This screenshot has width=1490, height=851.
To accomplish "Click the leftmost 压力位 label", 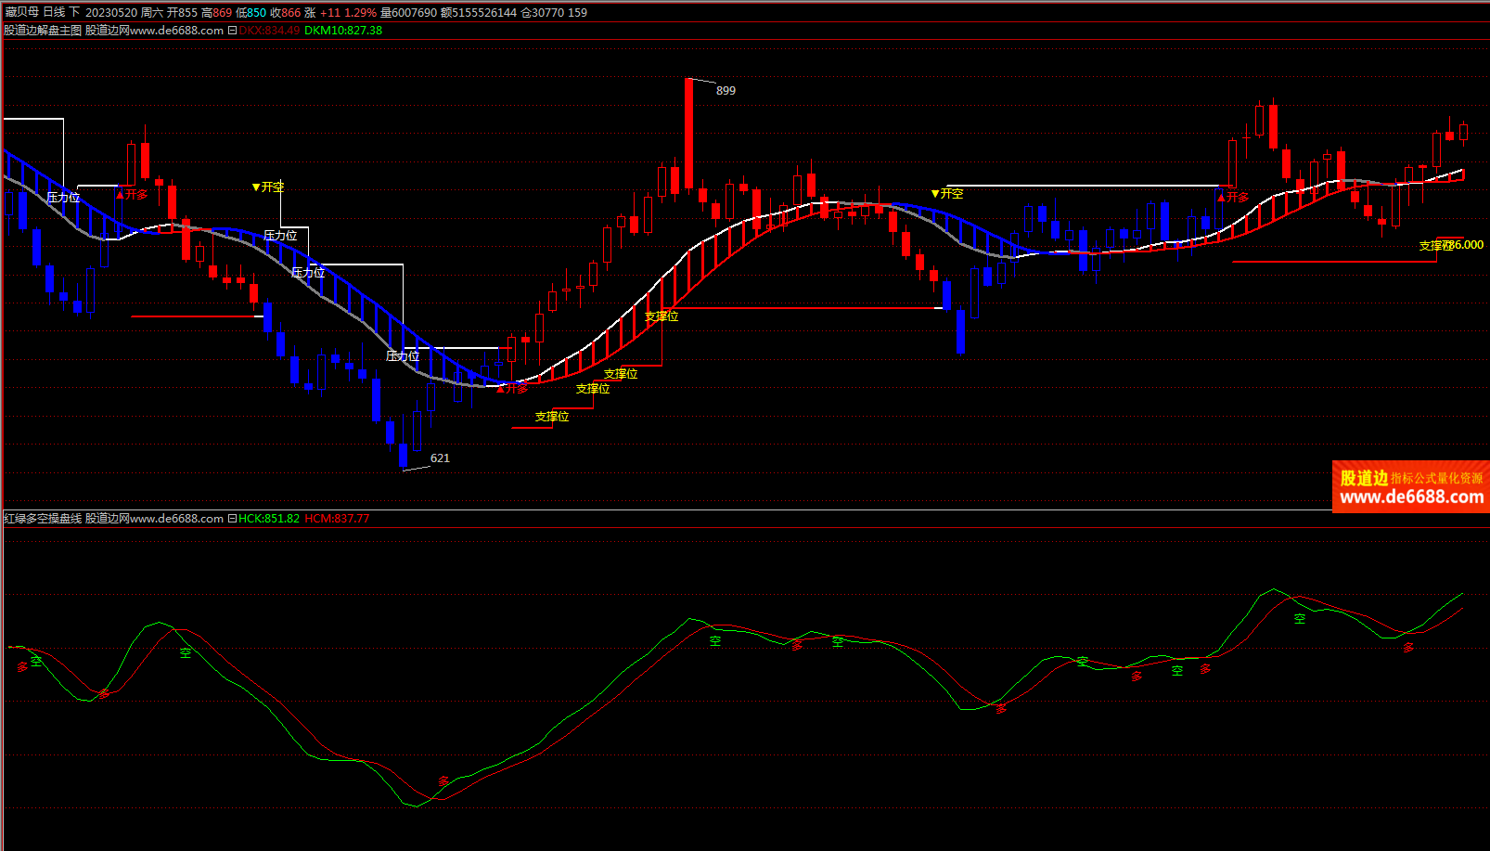I will [63, 198].
